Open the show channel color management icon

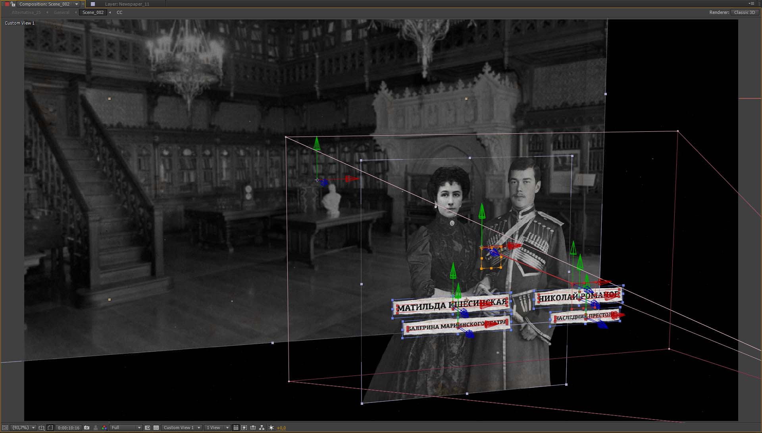(x=104, y=427)
